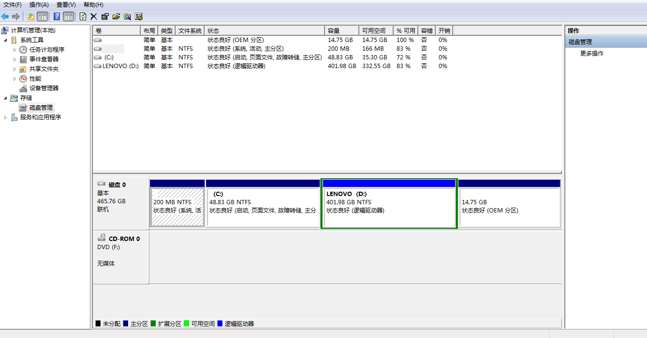This screenshot has height=338, width=647.
Task: Click the settings view toolbar icon
Action: click(139, 16)
